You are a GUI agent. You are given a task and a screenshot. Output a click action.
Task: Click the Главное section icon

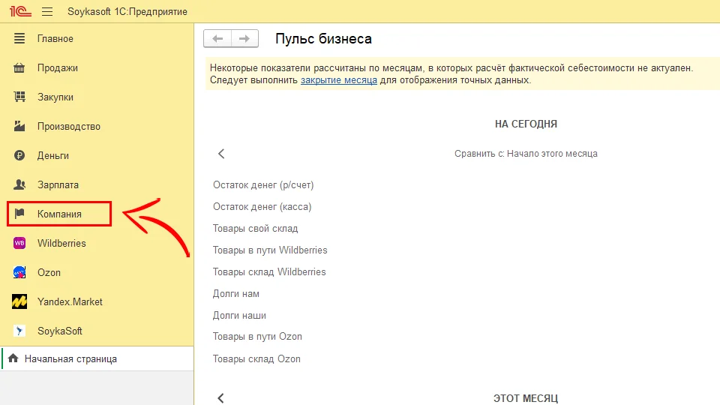coord(20,39)
